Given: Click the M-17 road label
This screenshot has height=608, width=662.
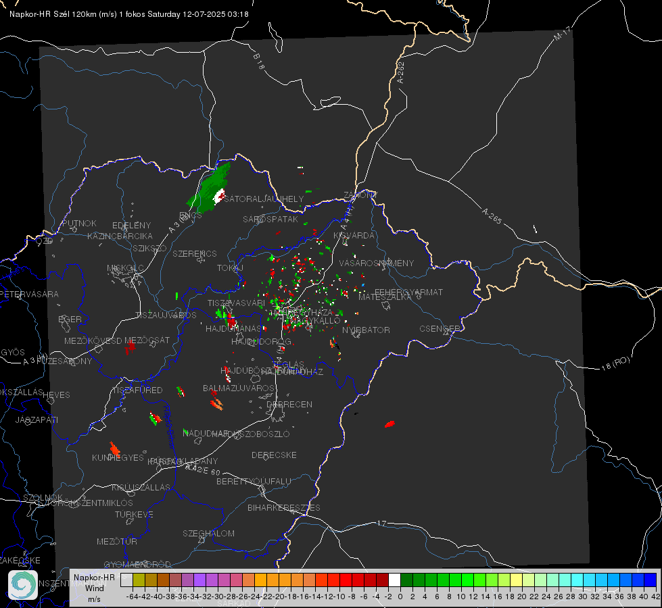Looking at the screenshot, I should [562, 33].
